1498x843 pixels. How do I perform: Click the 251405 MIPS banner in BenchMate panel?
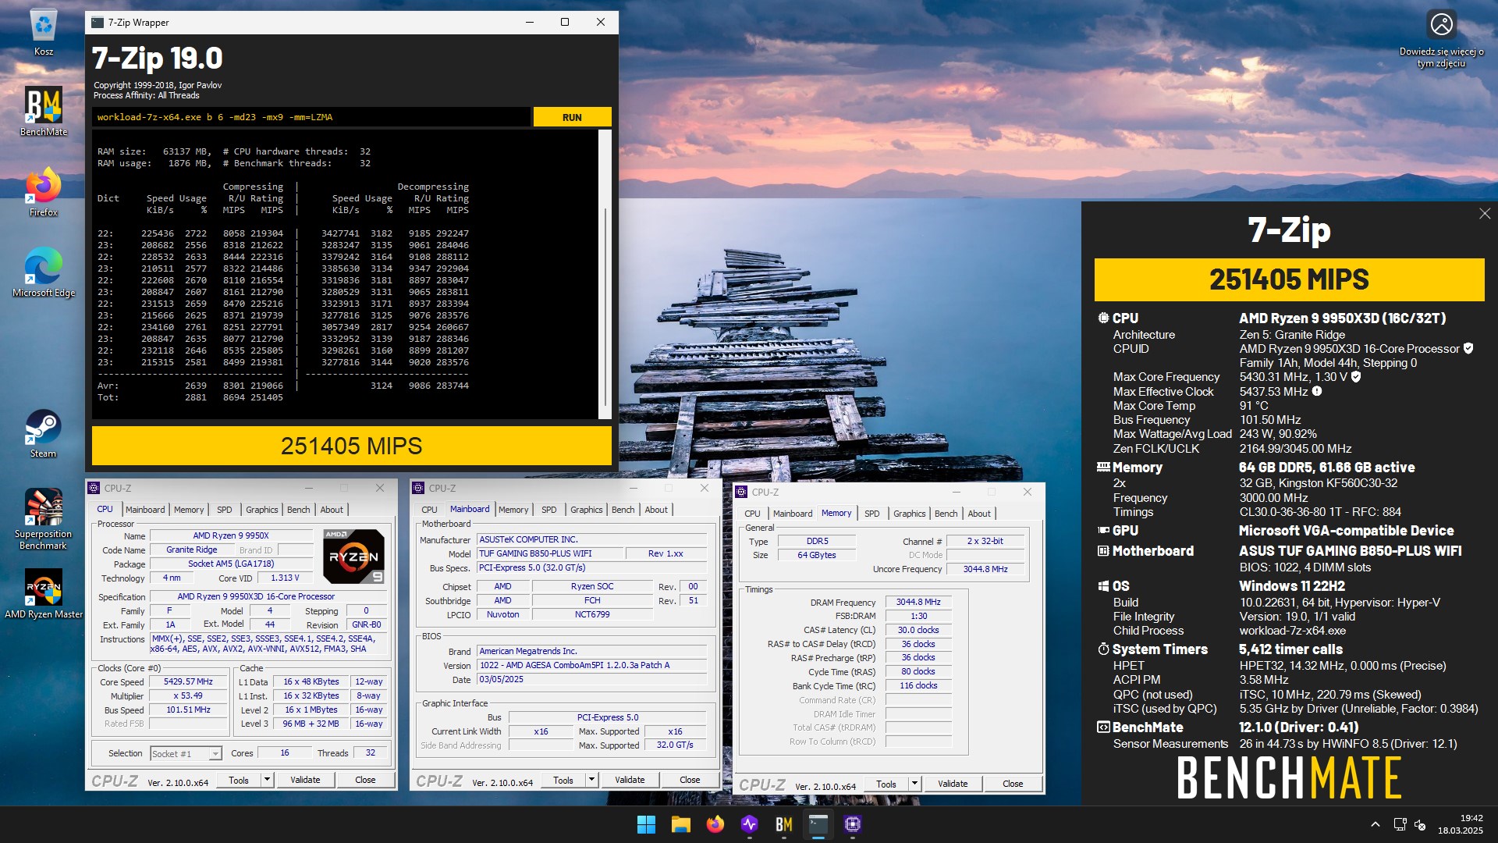tap(1289, 279)
